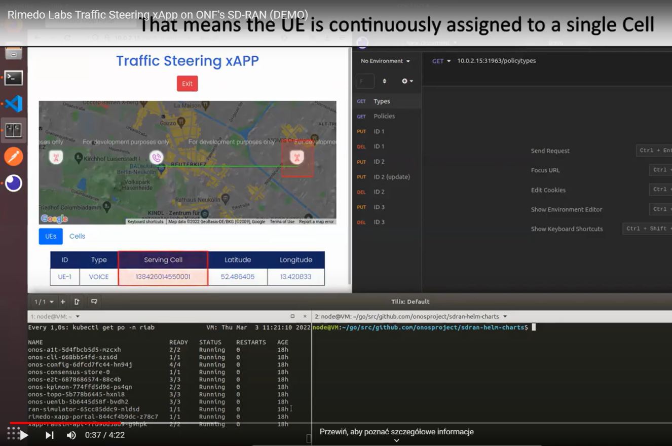The width and height of the screenshot is (672, 446).
Task: Launch Visual Studio Code from the dock
Action: pyautogui.click(x=14, y=104)
